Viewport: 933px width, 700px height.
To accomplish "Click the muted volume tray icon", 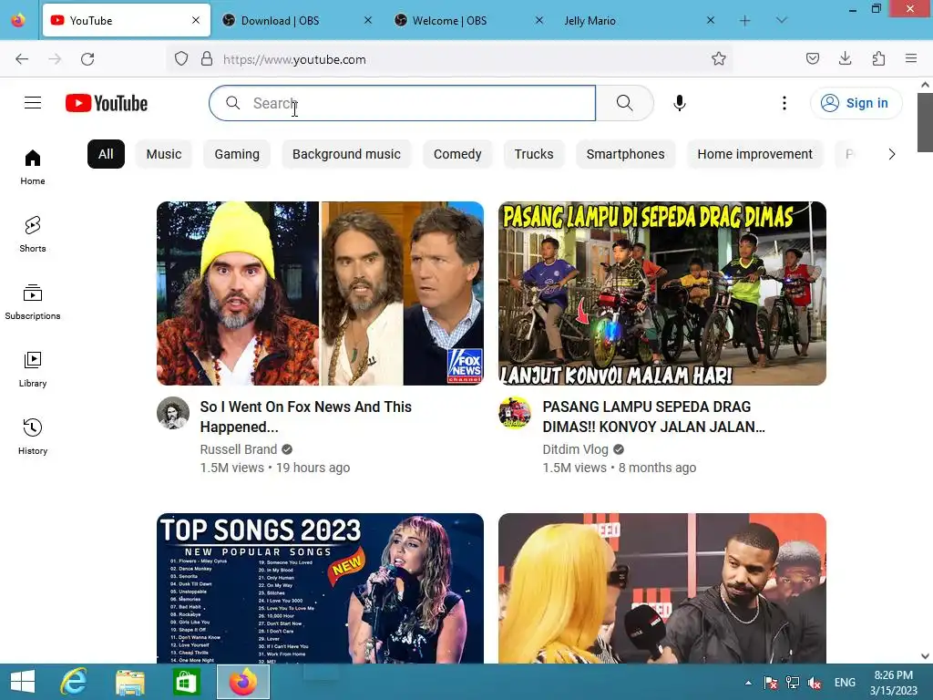I will pyautogui.click(x=815, y=683).
